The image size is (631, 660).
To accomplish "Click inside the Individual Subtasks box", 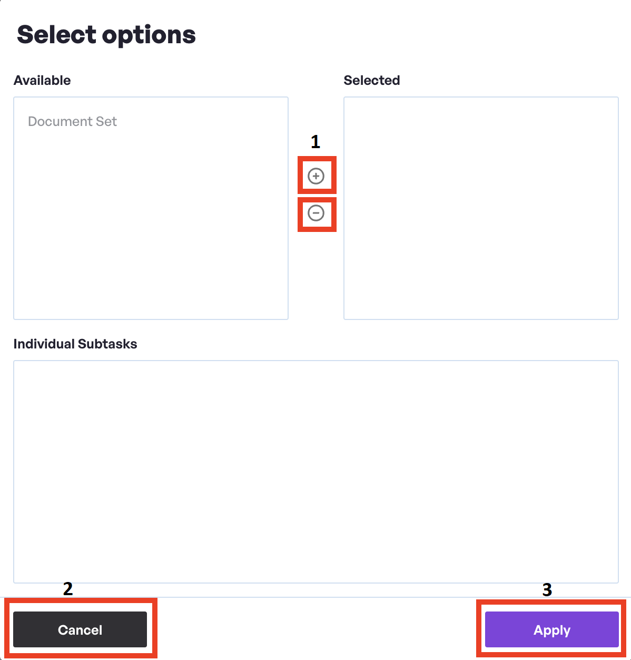I will [x=315, y=471].
